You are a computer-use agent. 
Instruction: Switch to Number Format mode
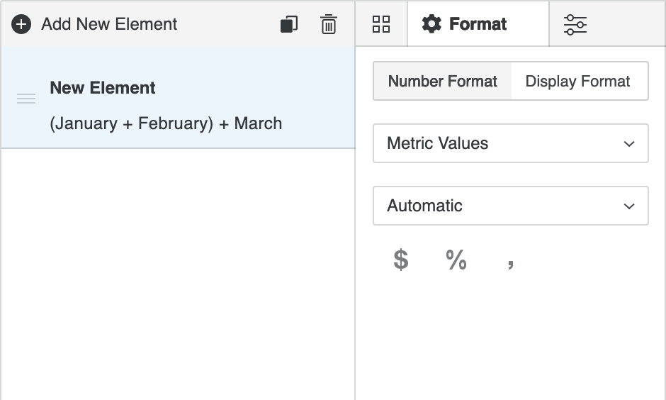(442, 81)
